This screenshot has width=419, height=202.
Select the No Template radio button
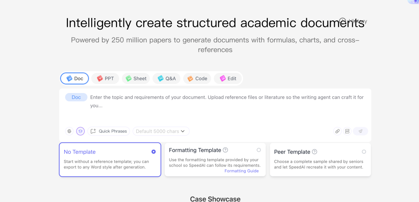(x=153, y=151)
